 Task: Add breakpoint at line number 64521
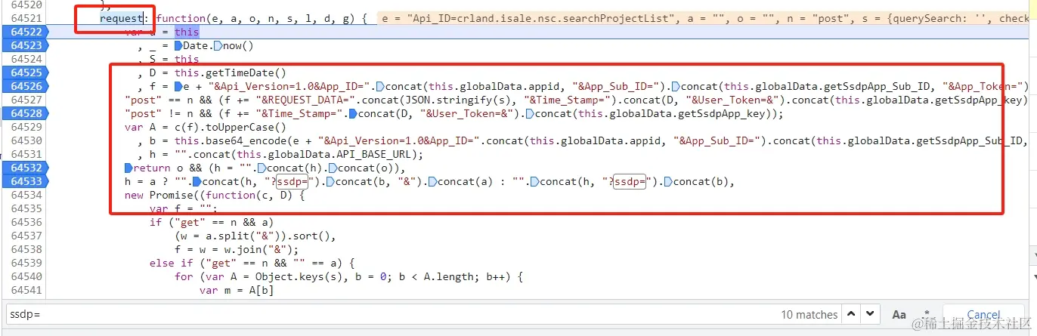pyautogui.click(x=26, y=18)
